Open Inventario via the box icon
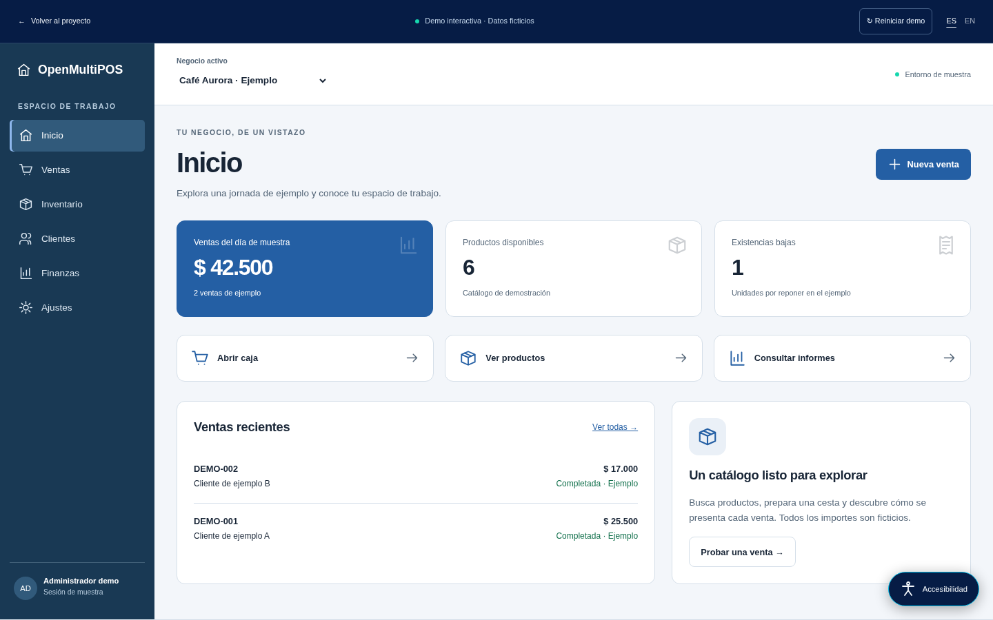 tap(26, 204)
